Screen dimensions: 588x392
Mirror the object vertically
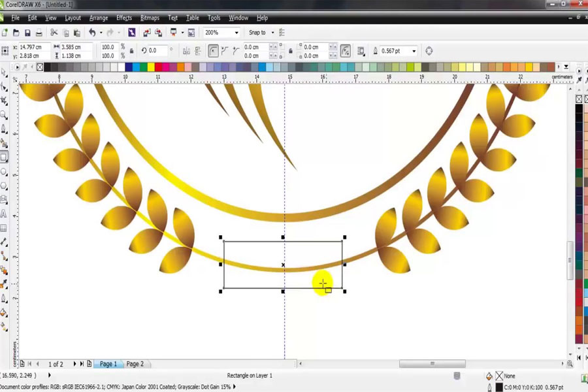click(x=197, y=51)
